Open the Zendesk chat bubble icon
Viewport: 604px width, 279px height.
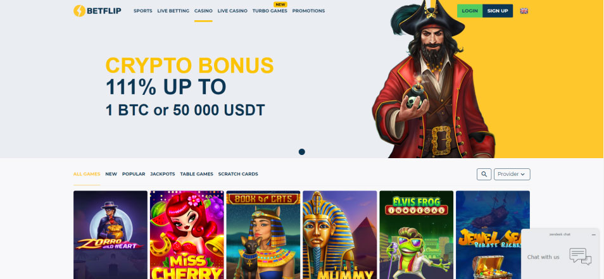click(x=580, y=257)
